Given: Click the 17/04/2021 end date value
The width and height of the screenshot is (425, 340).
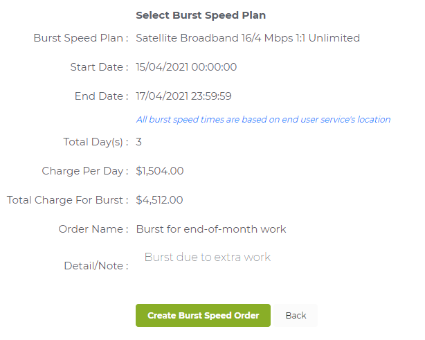Looking at the screenshot, I should [x=183, y=96].
